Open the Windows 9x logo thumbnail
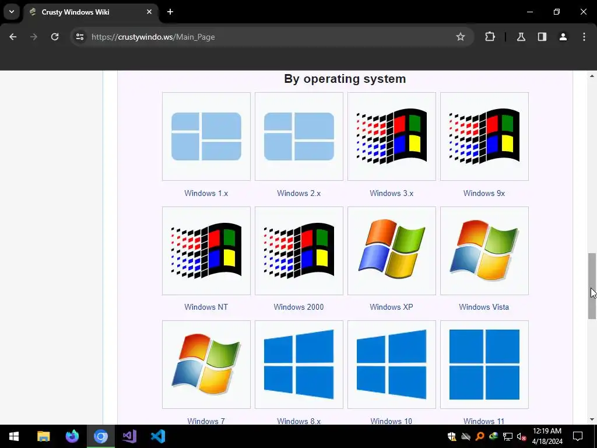The height and width of the screenshot is (448, 597). coord(484,136)
